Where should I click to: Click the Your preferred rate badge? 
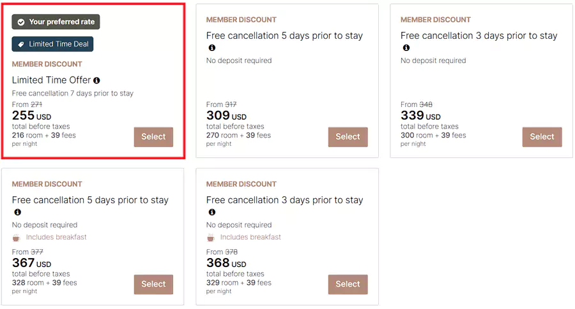pos(56,22)
